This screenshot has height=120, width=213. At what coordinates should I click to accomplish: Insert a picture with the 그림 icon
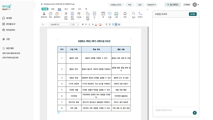pyautogui.click(x=116, y=14)
